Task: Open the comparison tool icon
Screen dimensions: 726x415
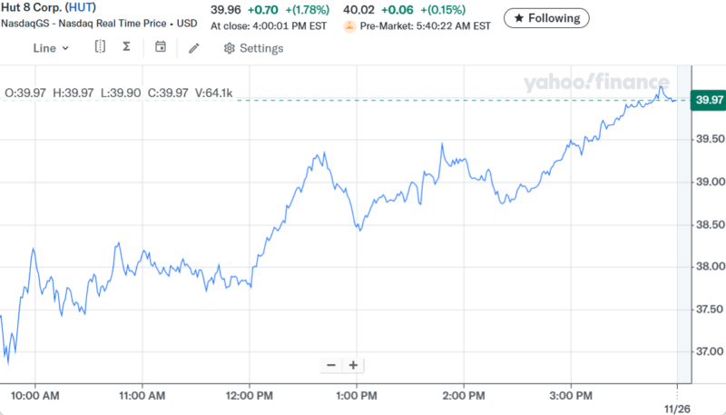Action: pyautogui.click(x=100, y=47)
